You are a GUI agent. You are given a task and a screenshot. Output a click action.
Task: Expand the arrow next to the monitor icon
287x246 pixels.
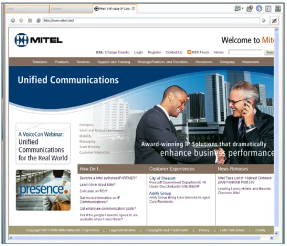point(243,9)
